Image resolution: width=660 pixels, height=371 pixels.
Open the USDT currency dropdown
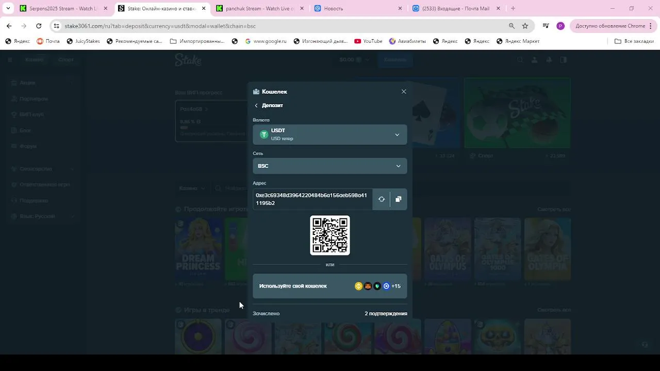(330, 134)
